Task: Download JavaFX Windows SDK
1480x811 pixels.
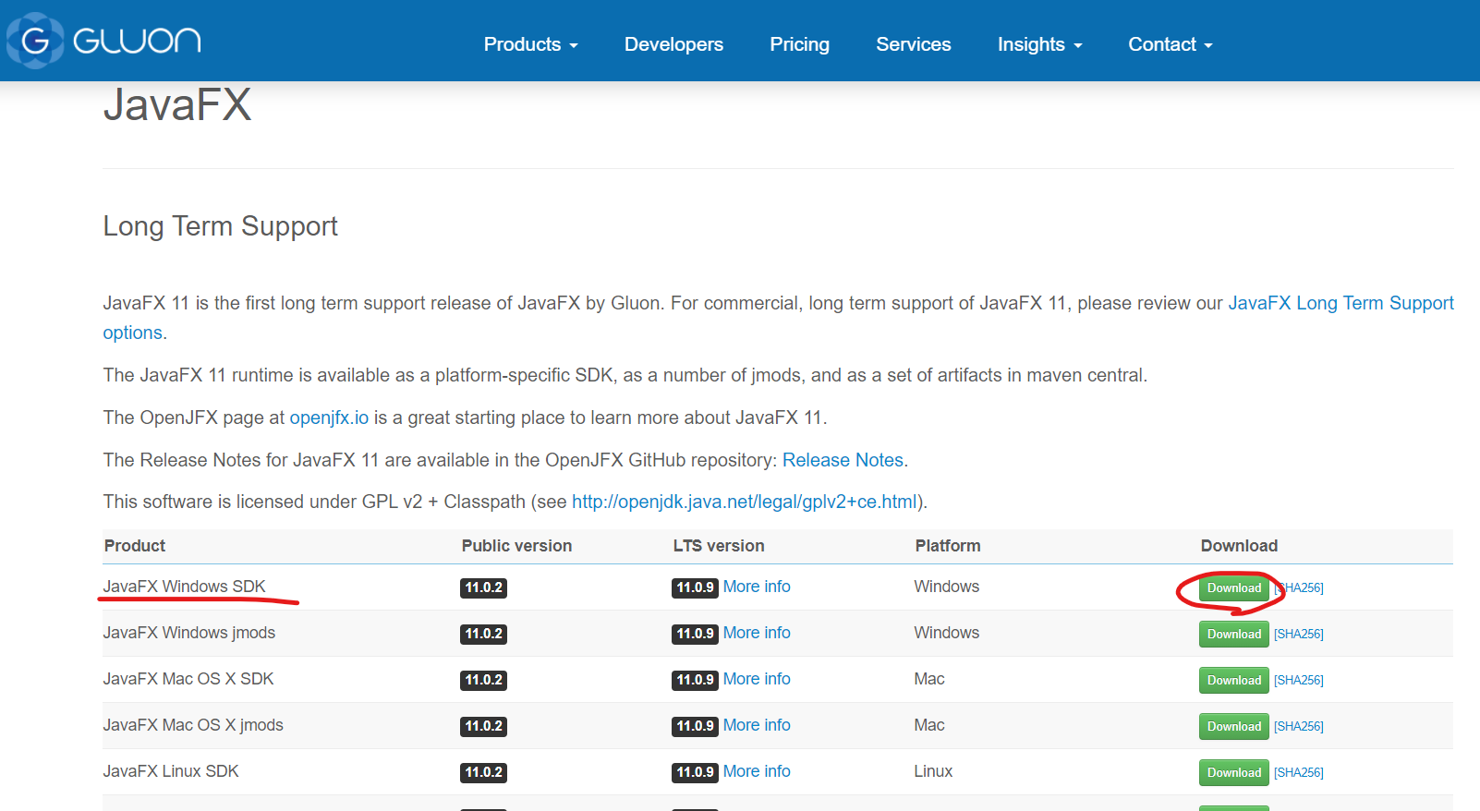Action: click(x=1233, y=587)
